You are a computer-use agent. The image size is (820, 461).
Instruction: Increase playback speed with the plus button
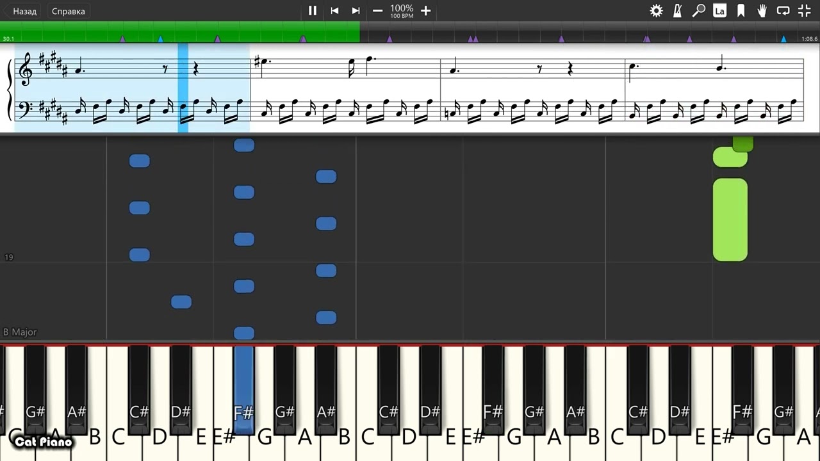click(425, 11)
